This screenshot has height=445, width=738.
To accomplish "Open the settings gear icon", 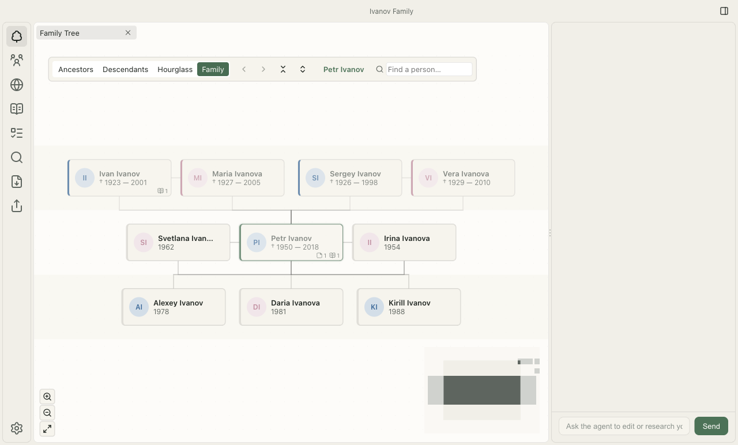I will (x=17, y=428).
